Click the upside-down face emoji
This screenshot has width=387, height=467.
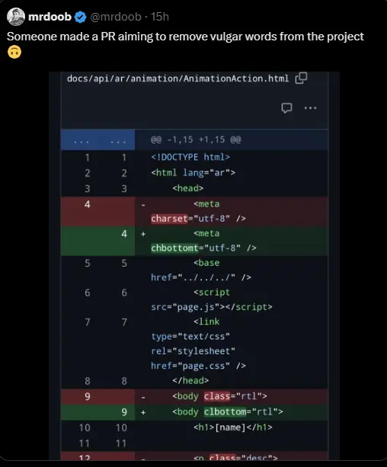tap(14, 52)
